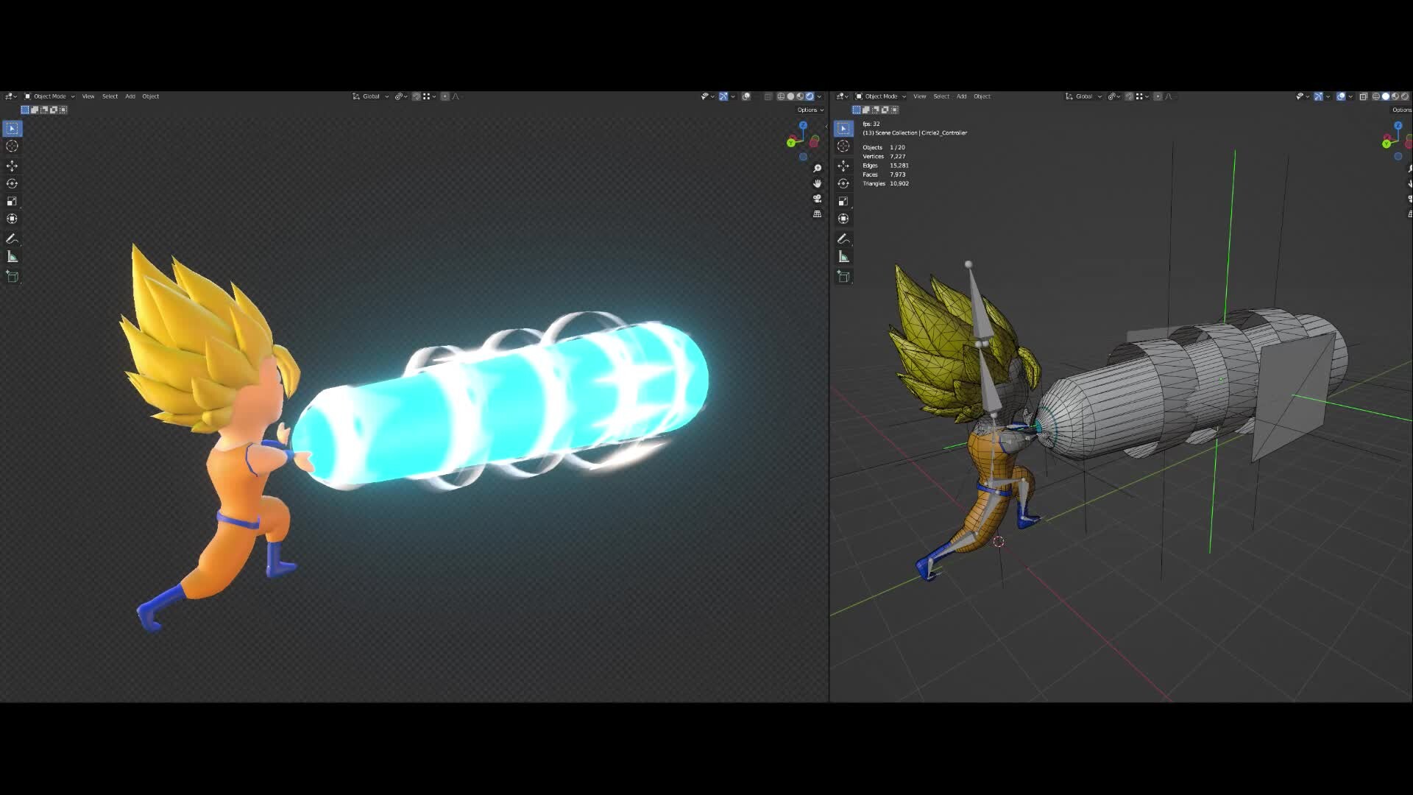The width and height of the screenshot is (1413, 795).
Task: Open View menu in left viewport
Action: point(88,96)
